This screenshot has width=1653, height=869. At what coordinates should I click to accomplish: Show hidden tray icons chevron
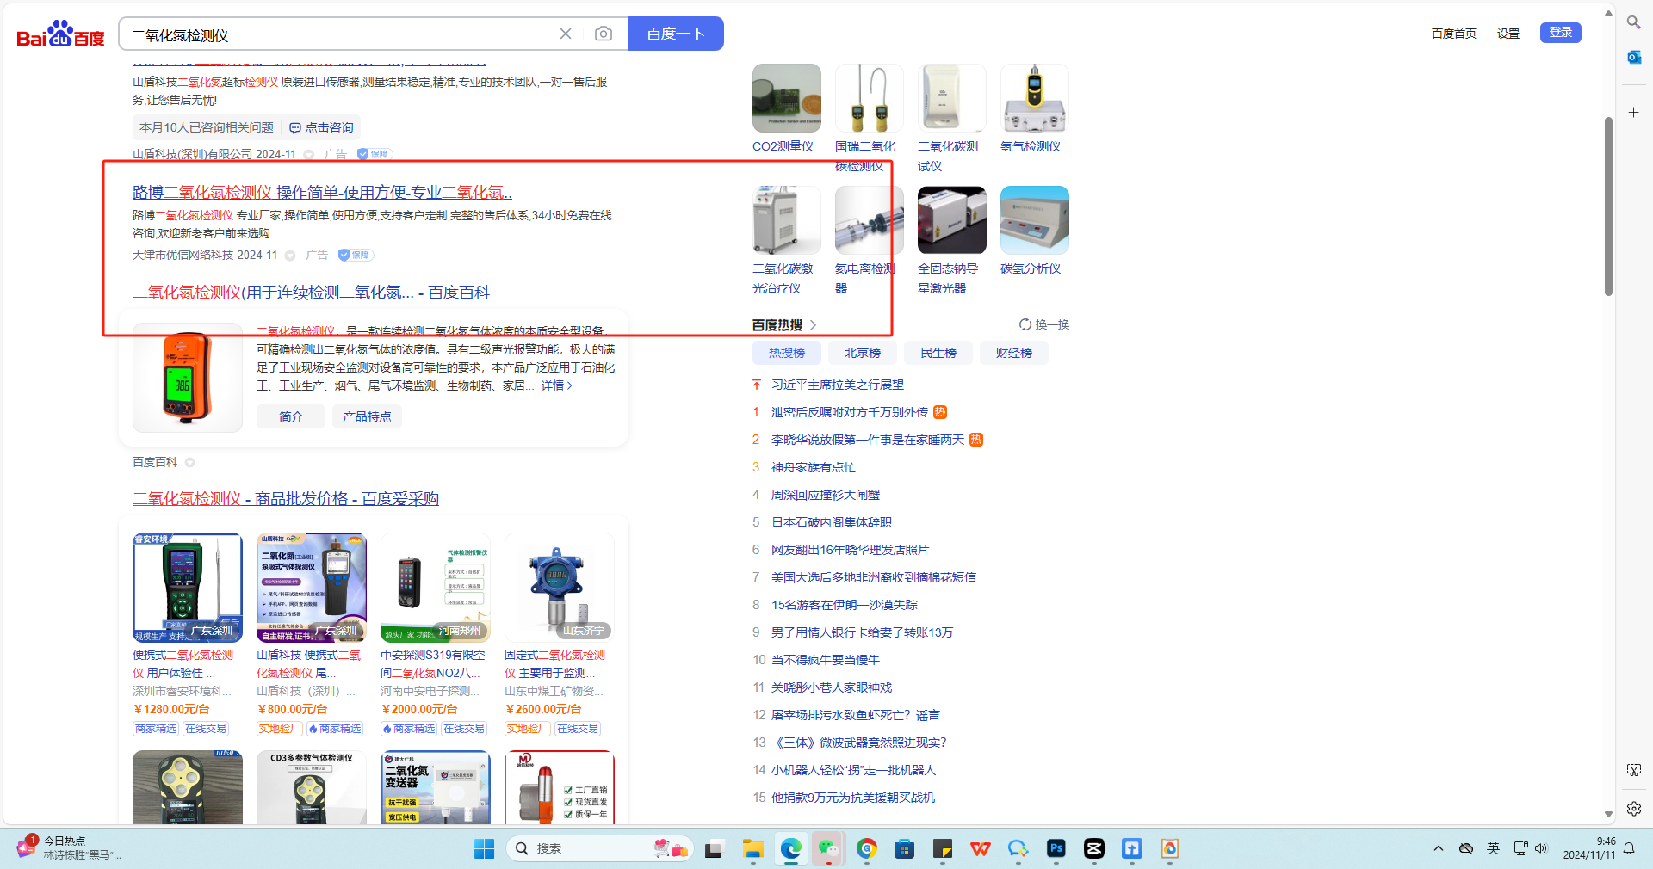click(1438, 848)
